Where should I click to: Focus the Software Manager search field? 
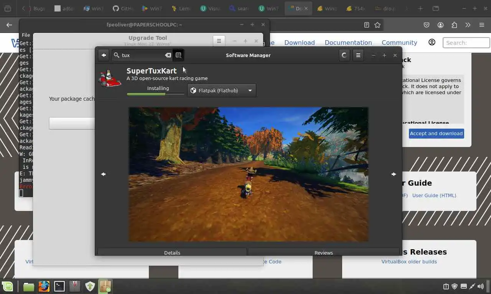142,55
